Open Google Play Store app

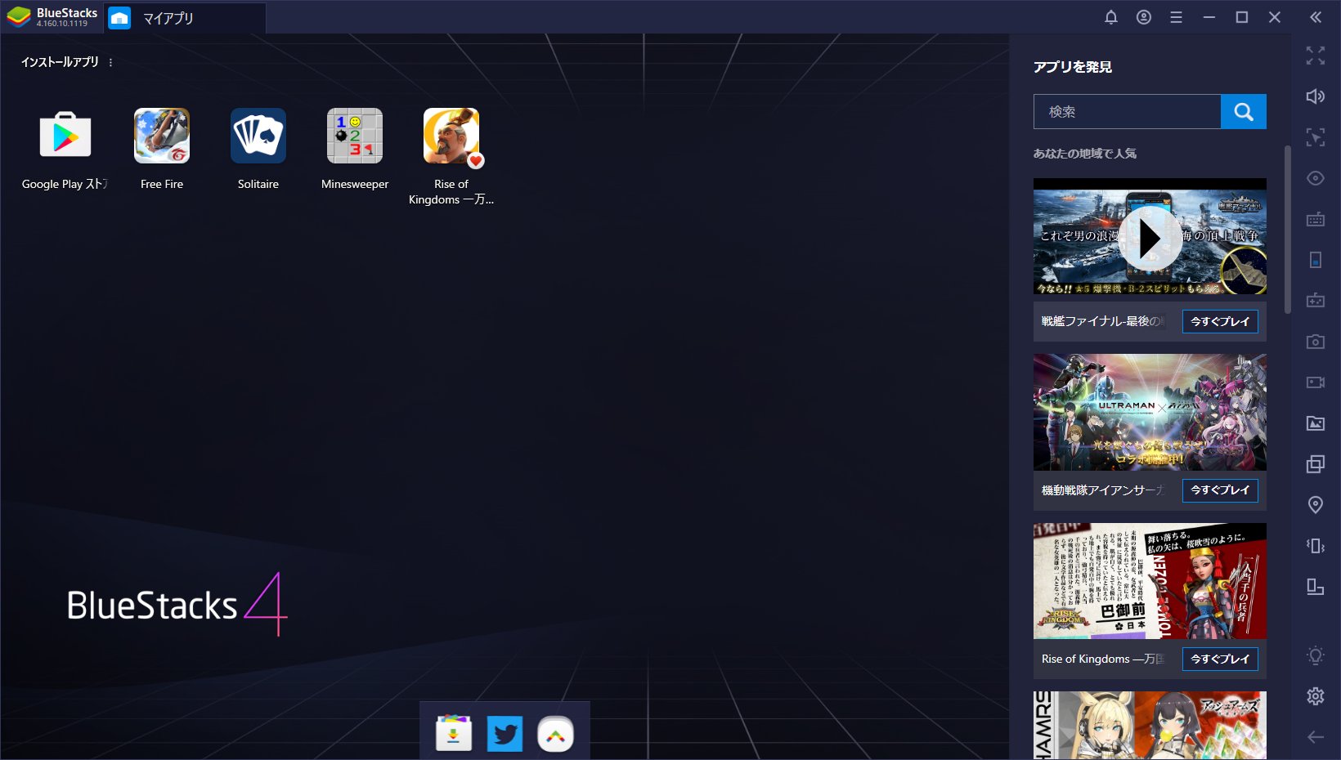pyautogui.click(x=65, y=136)
